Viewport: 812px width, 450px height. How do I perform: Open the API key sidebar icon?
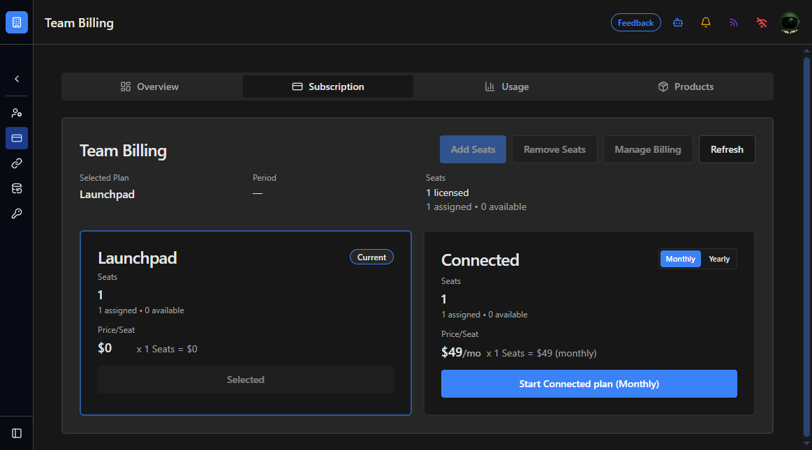click(x=17, y=213)
